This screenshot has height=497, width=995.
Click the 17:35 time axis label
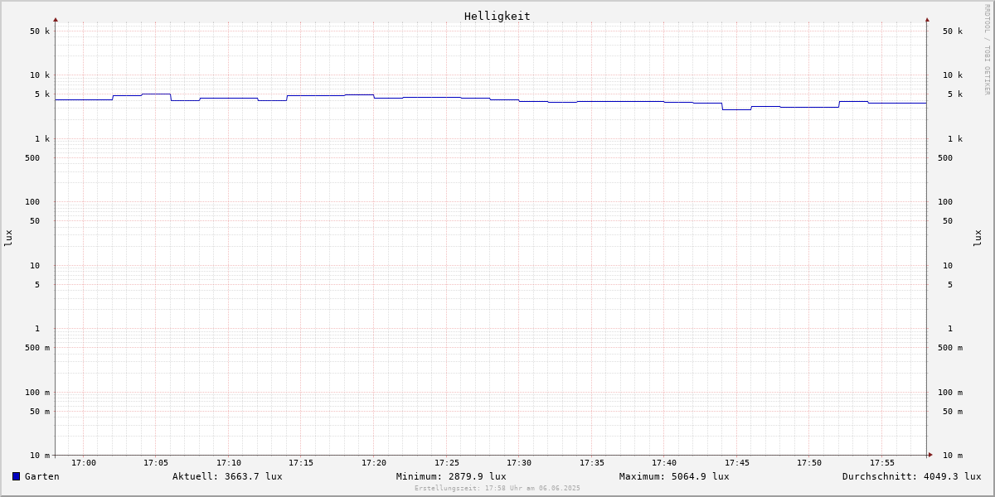(x=592, y=463)
